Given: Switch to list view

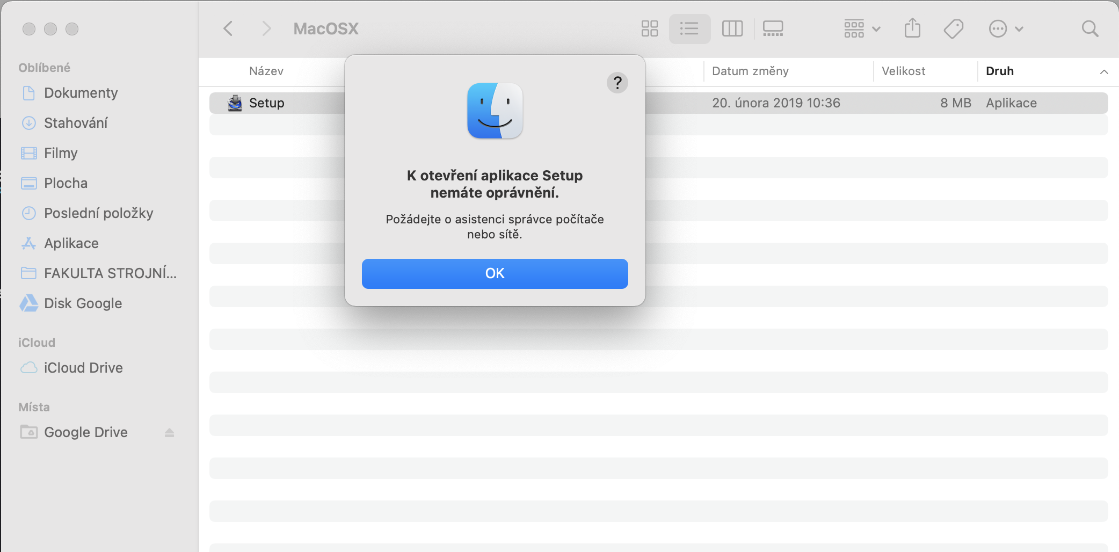Looking at the screenshot, I should click(689, 28).
